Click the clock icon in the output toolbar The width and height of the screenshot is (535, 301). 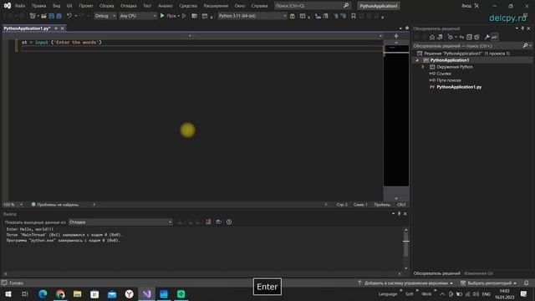pos(229,222)
